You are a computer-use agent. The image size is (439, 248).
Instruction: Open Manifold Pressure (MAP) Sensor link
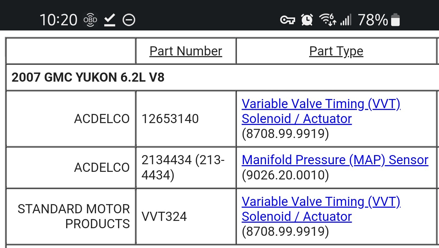click(335, 160)
